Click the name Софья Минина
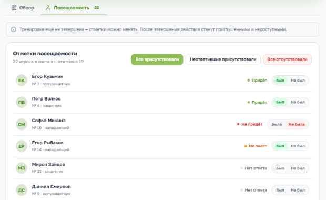The height and width of the screenshot is (200, 326). [49, 121]
